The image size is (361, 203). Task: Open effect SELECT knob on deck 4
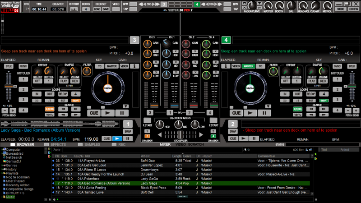(286, 71)
